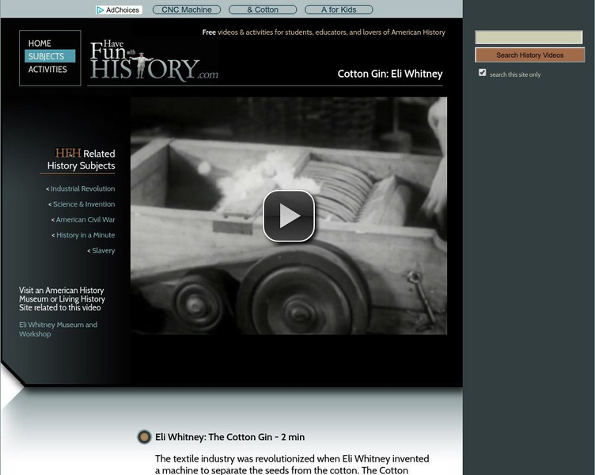Click the AdChoices icon
Viewport: 595px width, 475px height.
pos(100,9)
